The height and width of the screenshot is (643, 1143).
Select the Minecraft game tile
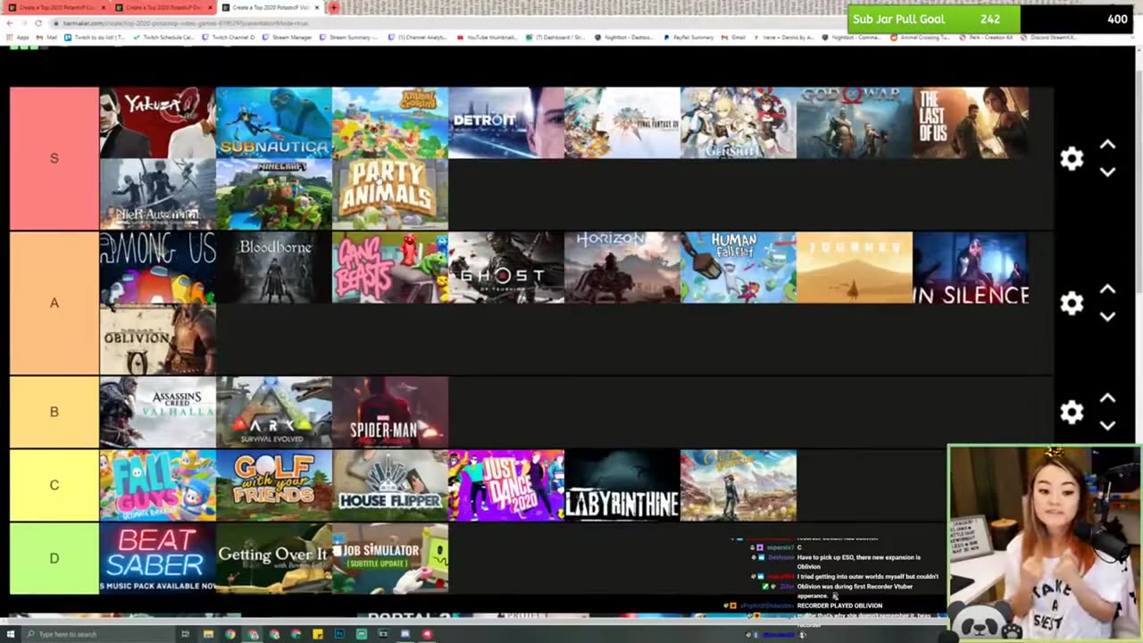pos(274,194)
